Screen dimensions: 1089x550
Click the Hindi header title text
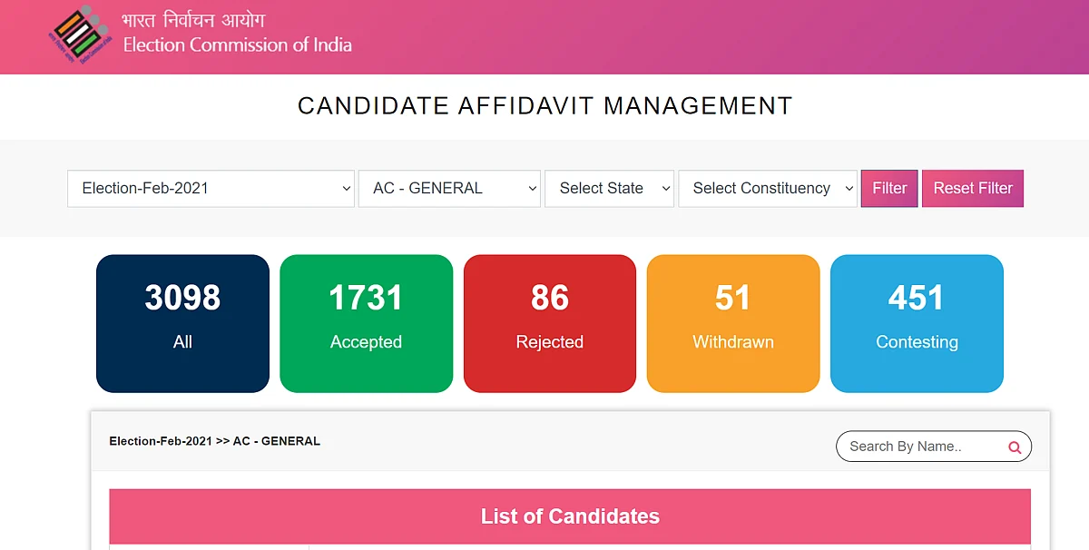coord(194,19)
